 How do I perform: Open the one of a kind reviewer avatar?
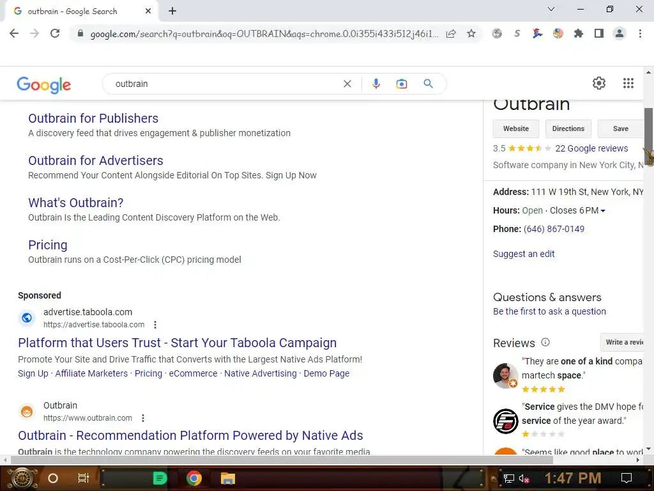tap(505, 375)
